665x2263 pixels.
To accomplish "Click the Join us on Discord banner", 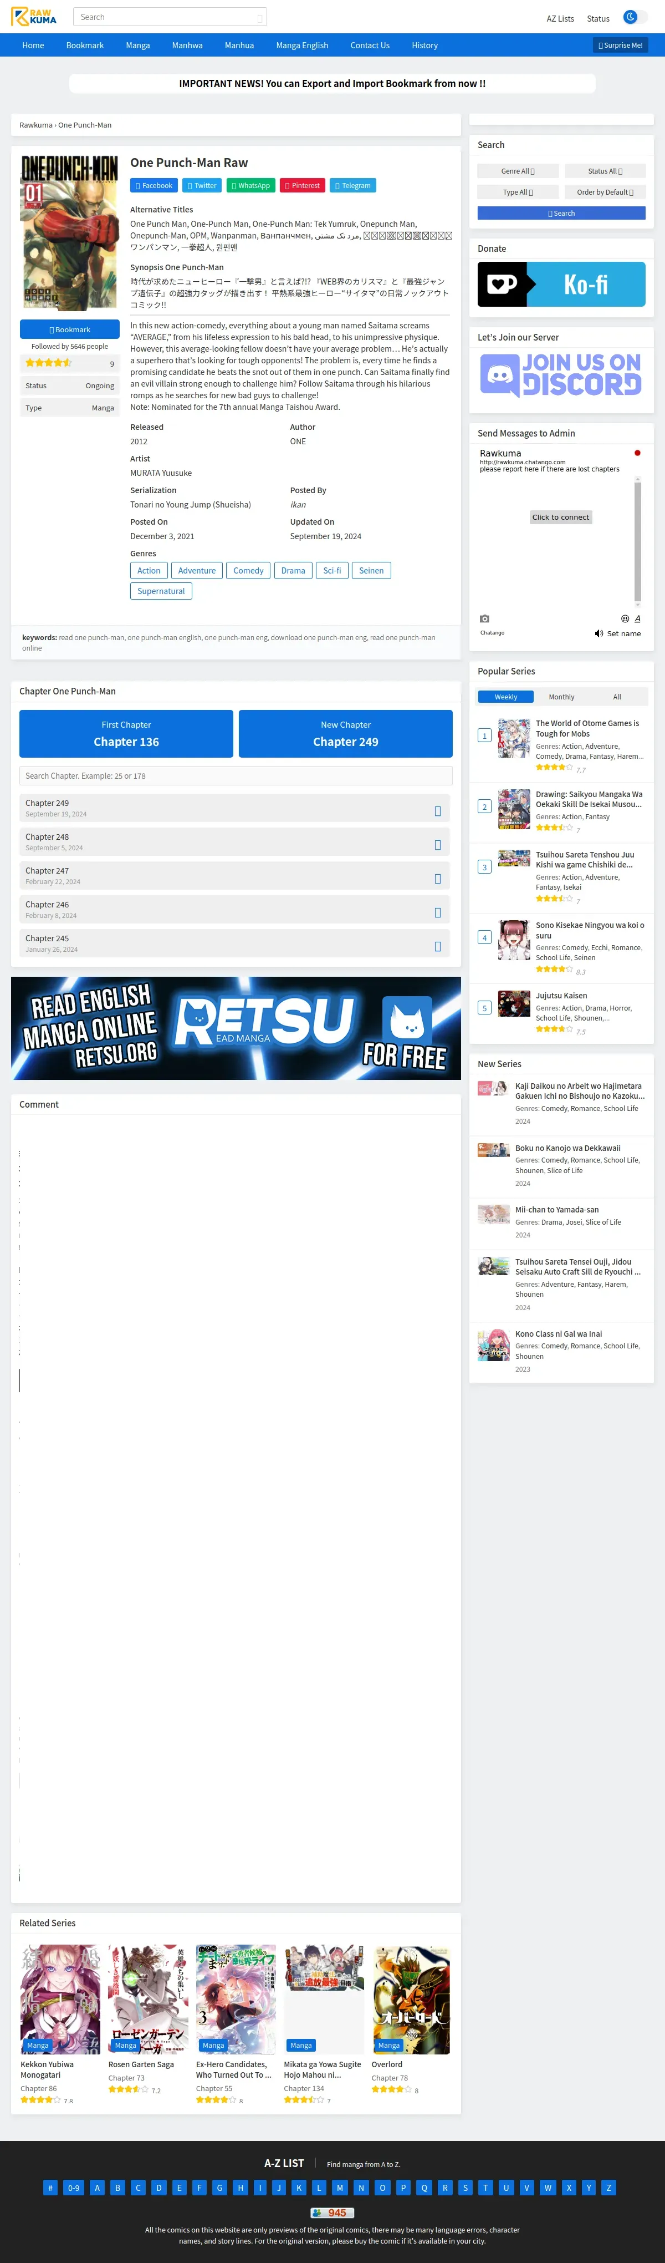I will click(x=561, y=375).
